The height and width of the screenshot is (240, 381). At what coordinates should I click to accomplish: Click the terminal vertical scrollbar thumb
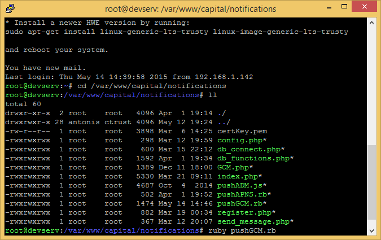[371, 182]
